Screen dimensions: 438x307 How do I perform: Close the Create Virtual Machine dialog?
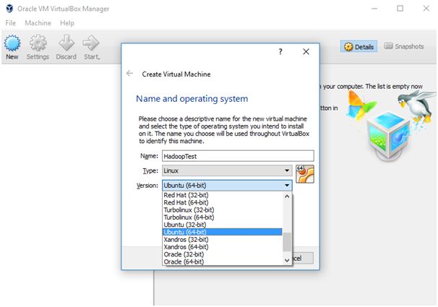306,51
